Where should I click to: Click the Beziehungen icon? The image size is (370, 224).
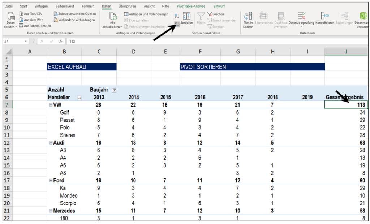(344, 16)
